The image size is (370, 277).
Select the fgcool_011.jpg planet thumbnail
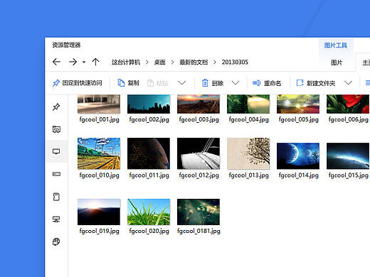pyautogui.click(x=149, y=153)
